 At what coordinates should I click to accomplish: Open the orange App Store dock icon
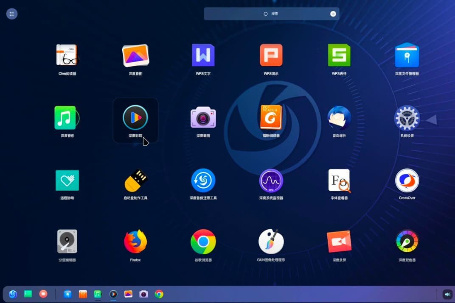point(83,294)
